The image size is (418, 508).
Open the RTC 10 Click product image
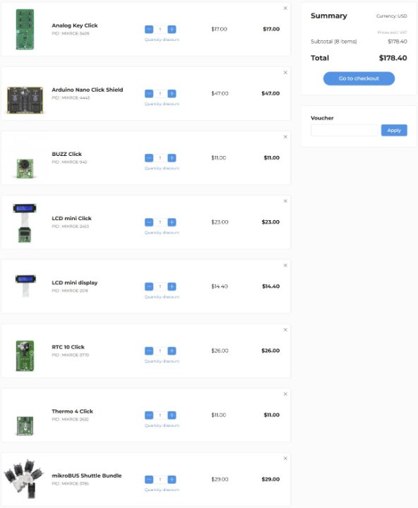tap(25, 356)
